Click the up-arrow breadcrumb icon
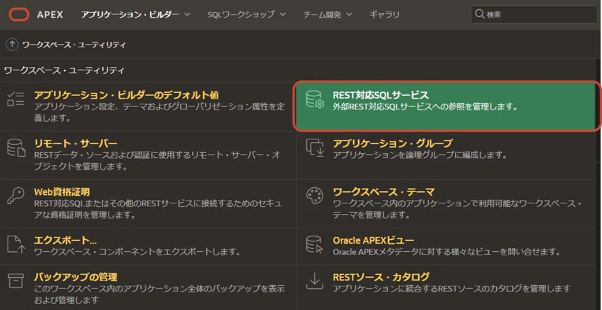 coord(12,44)
